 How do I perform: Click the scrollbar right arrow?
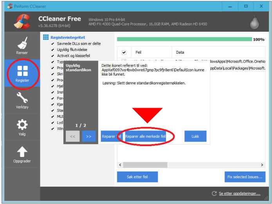(x=262, y=165)
